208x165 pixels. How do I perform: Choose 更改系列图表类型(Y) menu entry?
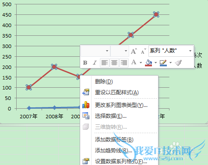click(x=119, y=105)
